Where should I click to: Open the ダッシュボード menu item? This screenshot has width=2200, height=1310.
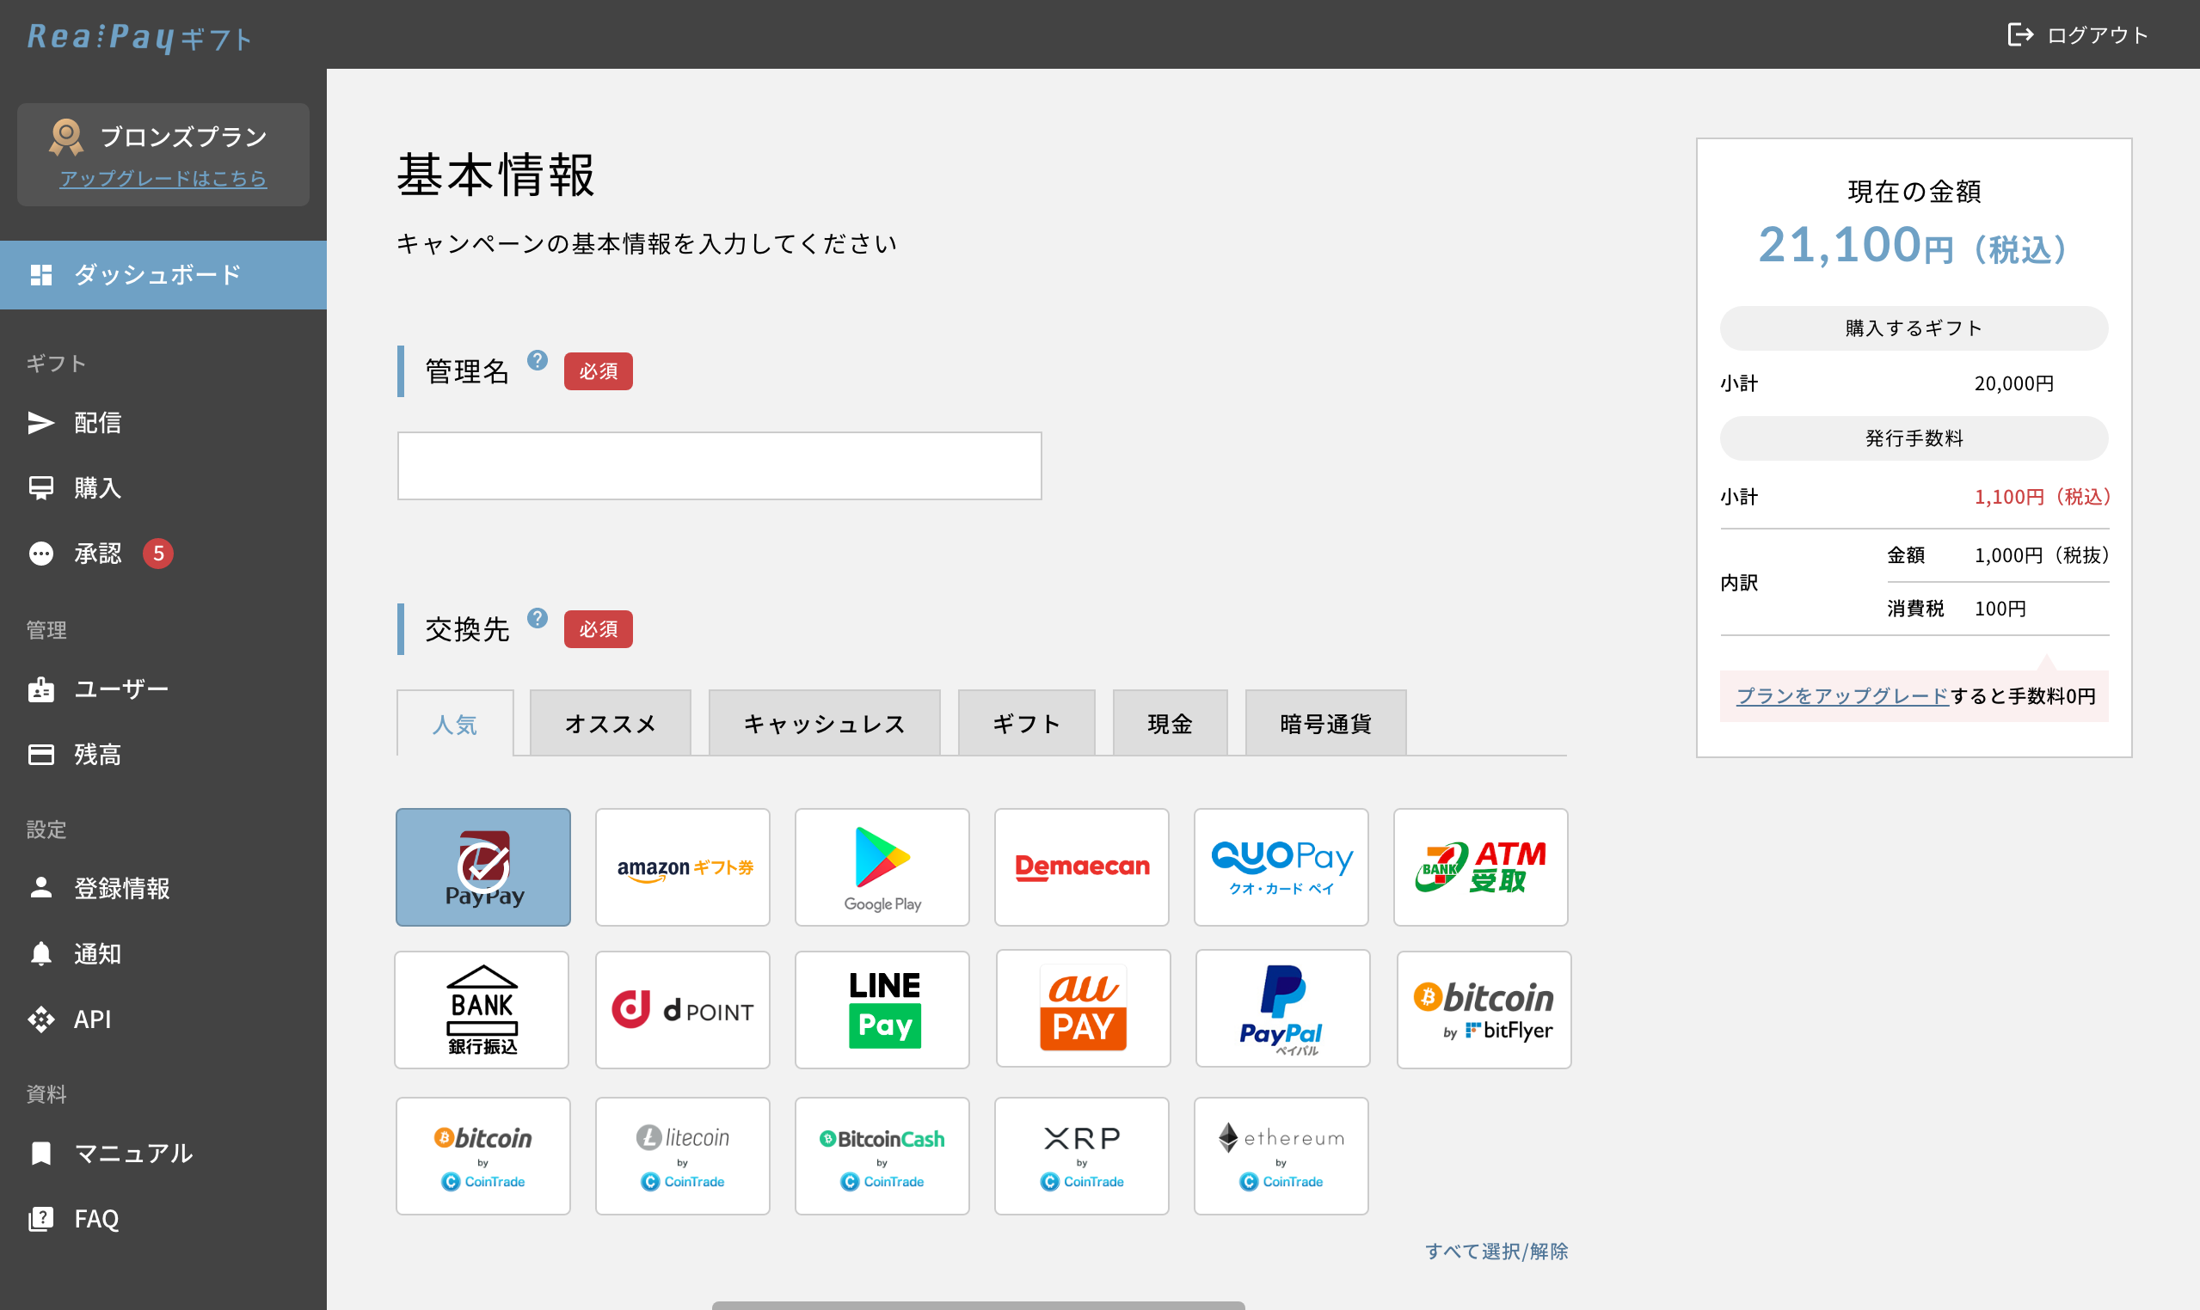(163, 274)
